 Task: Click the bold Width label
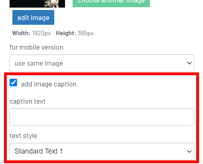pyautogui.click(x=21, y=33)
